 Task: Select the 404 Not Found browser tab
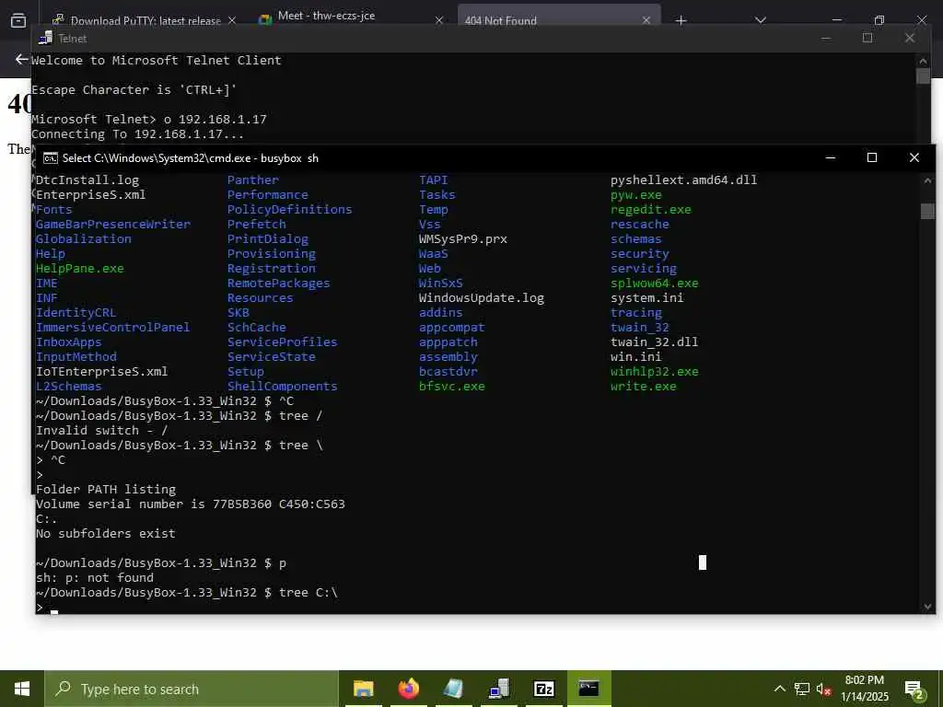point(500,20)
